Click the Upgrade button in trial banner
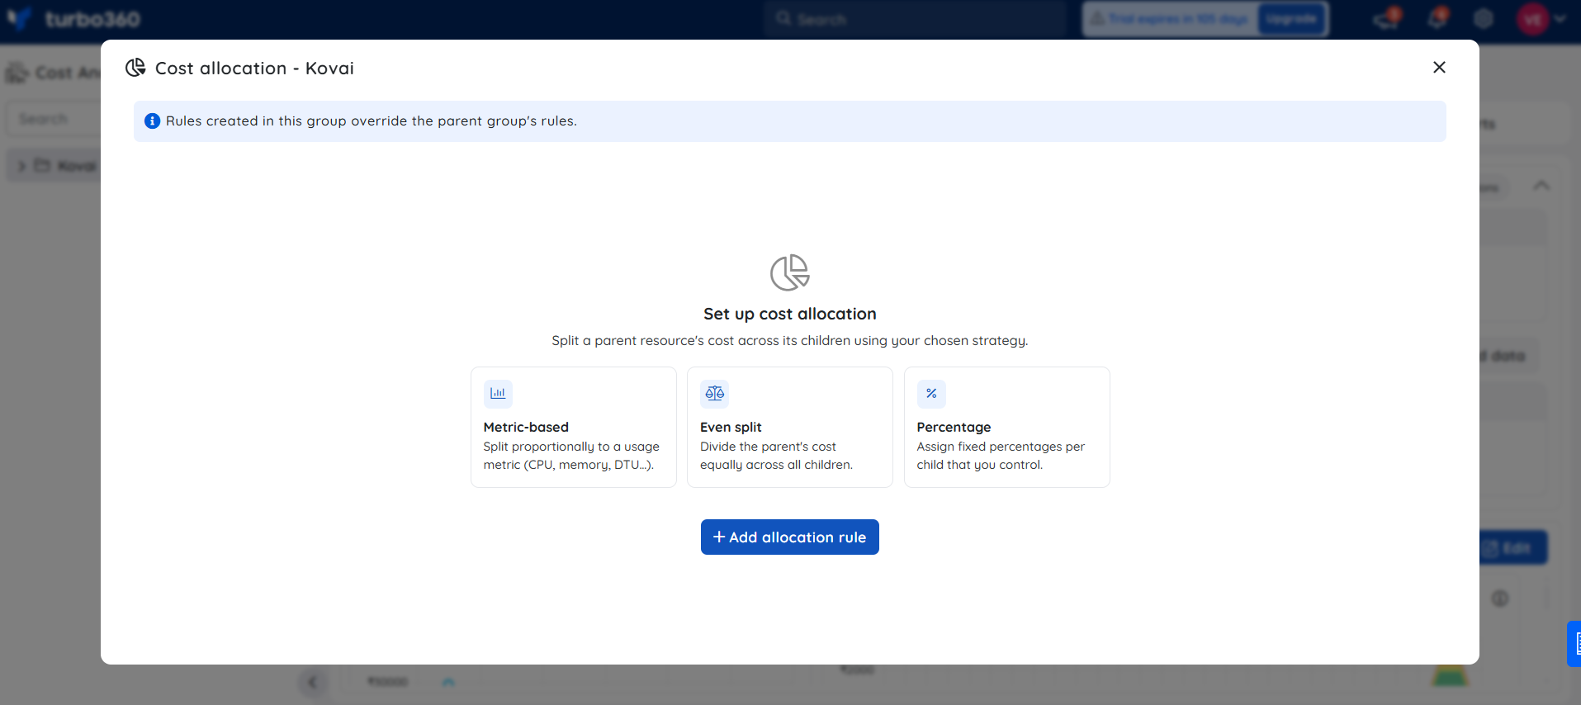1581x705 pixels. point(1291,19)
